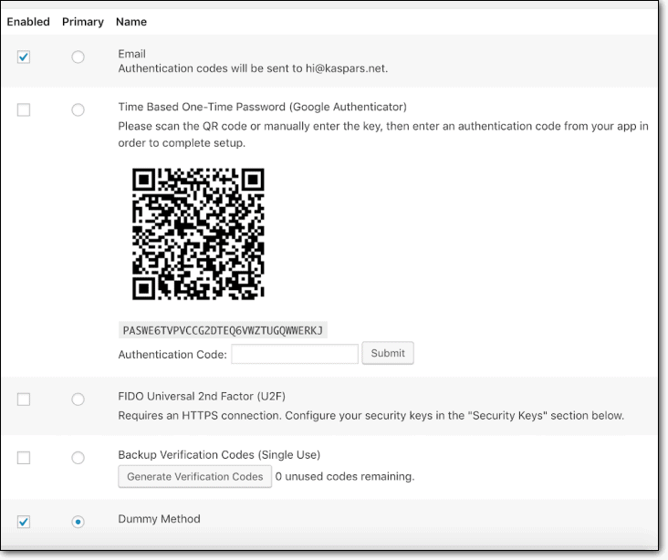
Task: Uncheck the Email enabled checkbox
Action: tap(24, 57)
